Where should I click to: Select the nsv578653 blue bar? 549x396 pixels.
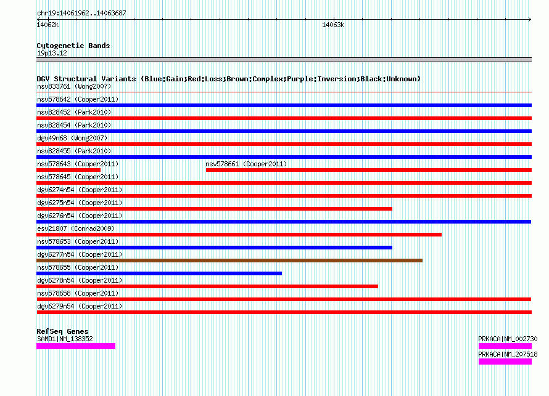(214, 248)
